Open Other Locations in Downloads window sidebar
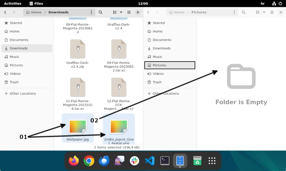The width and height of the screenshot is (286, 171). click(27, 94)
